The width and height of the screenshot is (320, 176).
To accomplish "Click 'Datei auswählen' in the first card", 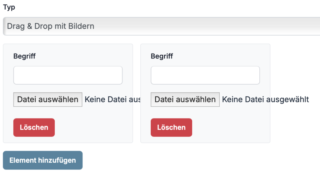I will (48, 100).
